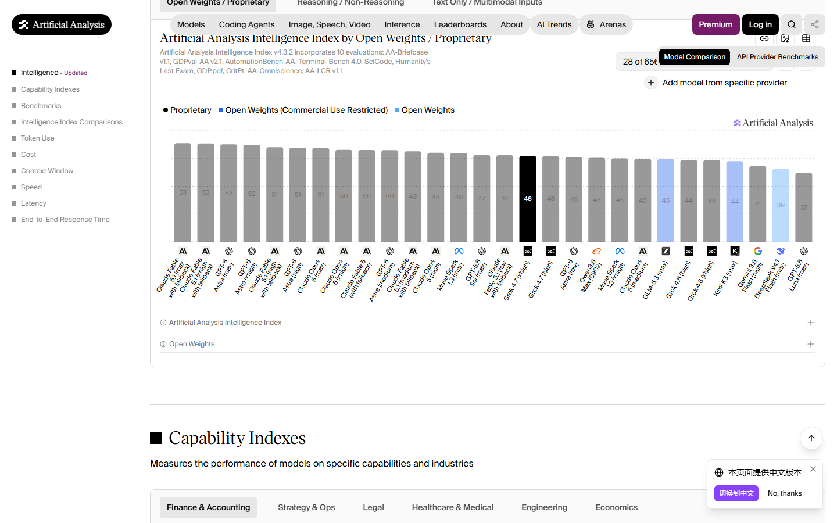Switch to the Strategy & Ops tab
837x523 pixels.
pyautogui.click(x=306, y=507)
